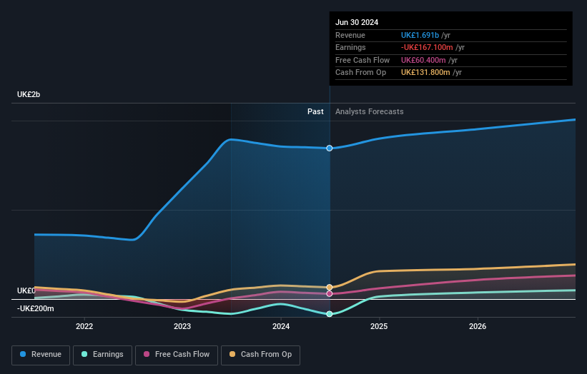This screenshot has width=587, height=374.
Task: Click the orange Cash From Op data point
Action: [x=330, y=288]
